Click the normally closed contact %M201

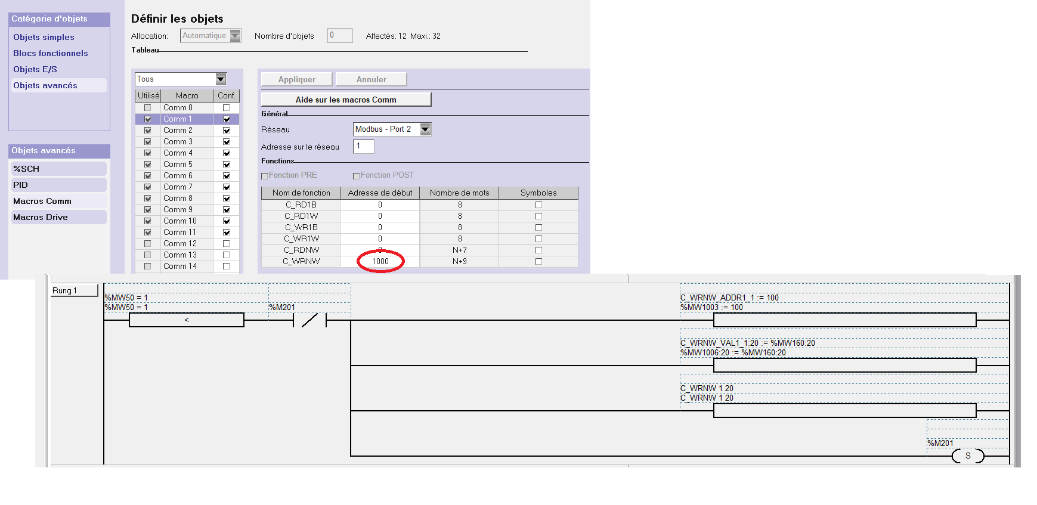309,320
